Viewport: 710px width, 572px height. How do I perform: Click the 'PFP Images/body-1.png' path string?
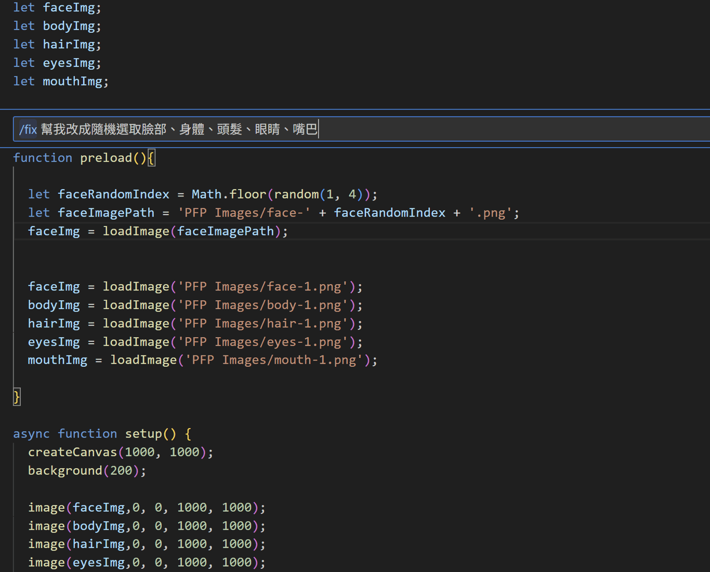[263, 305]
